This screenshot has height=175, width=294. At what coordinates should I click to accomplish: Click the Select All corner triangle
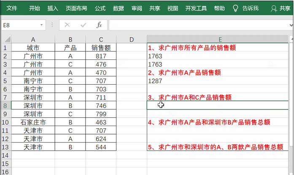(x=5, y=39)
